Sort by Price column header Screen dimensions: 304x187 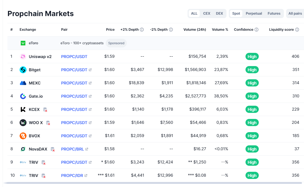pos(110,30)
